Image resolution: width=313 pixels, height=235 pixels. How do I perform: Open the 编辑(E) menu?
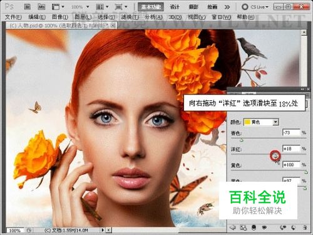(x=37, y=17)
